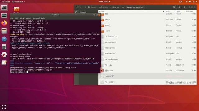This screenshot has height=111, width=199.
Task: Sort by the Size column header
Action: [x=168, y=12]
